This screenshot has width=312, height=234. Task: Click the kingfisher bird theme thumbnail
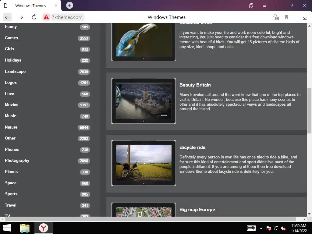144,42
